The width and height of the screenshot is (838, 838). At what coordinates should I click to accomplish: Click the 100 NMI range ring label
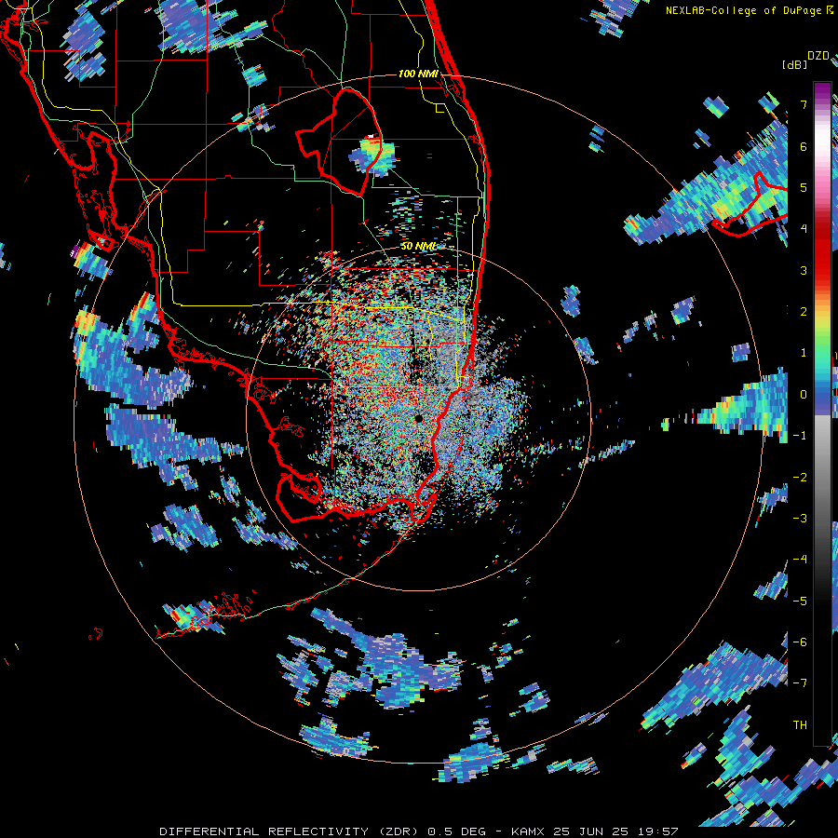[418, 74]
